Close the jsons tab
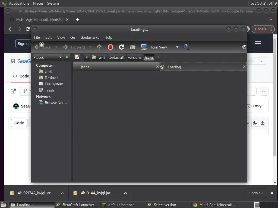This screenshot has width=278, height=208. [x=157, y=67]
